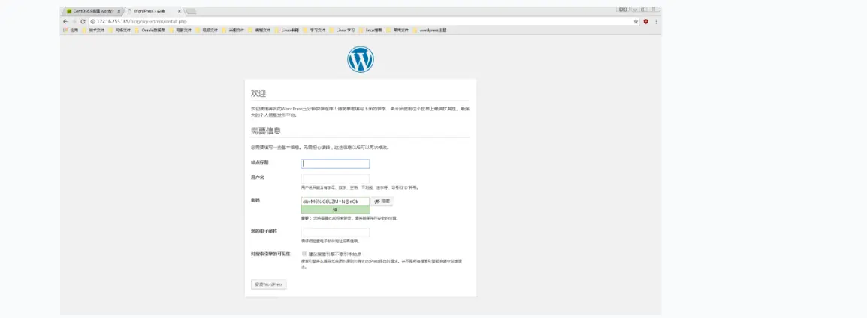Go back to the previous page
This screenshot has height=318, width=867.
(x=66, y=21)
